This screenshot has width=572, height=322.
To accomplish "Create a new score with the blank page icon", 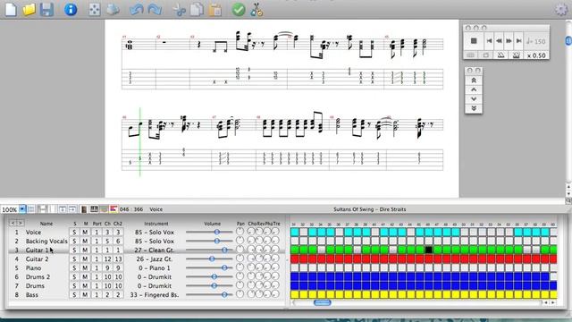I will (11, 10).
